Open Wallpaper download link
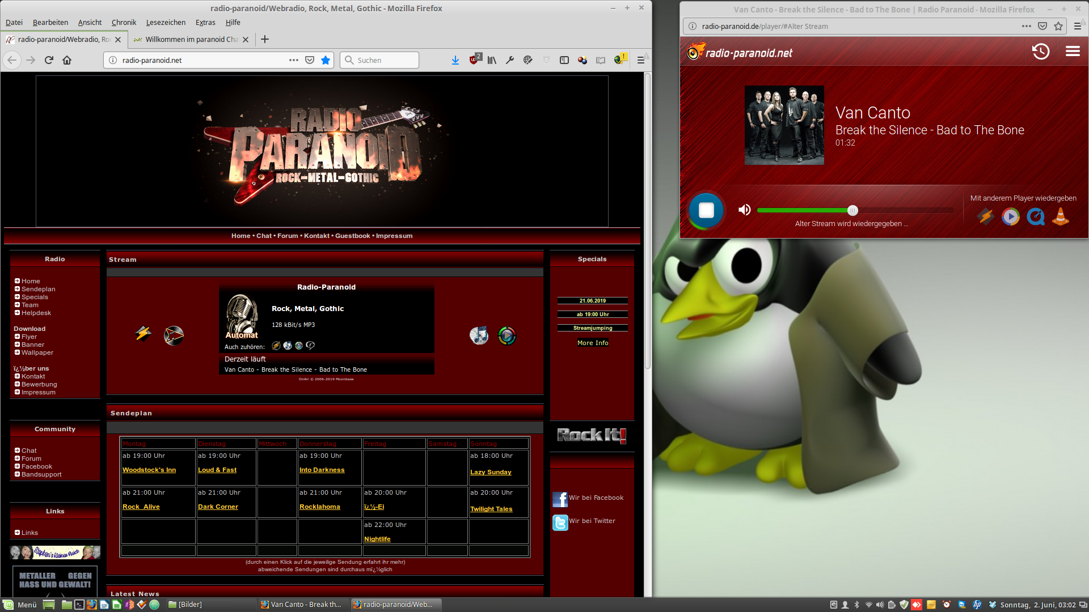Screen dimensions: 1089x612 pyautogui.click(x=37, y=352)
